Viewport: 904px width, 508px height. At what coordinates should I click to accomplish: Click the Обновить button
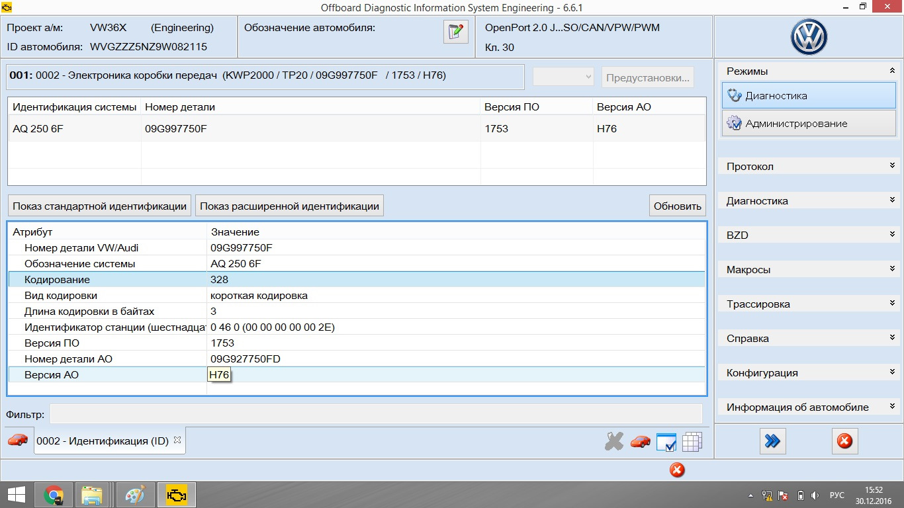tap(677, 206)
